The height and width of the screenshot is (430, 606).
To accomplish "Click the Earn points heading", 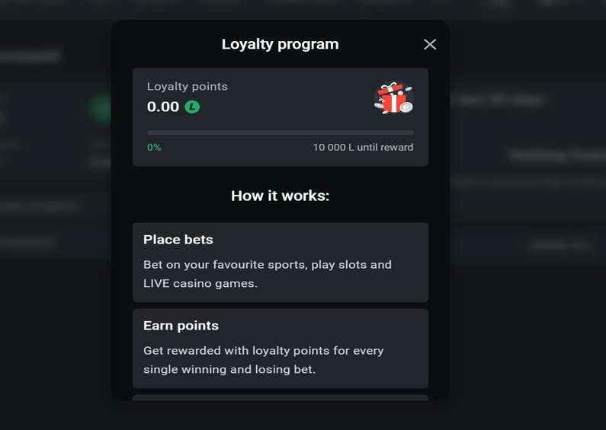I will [x=181, y=326].
